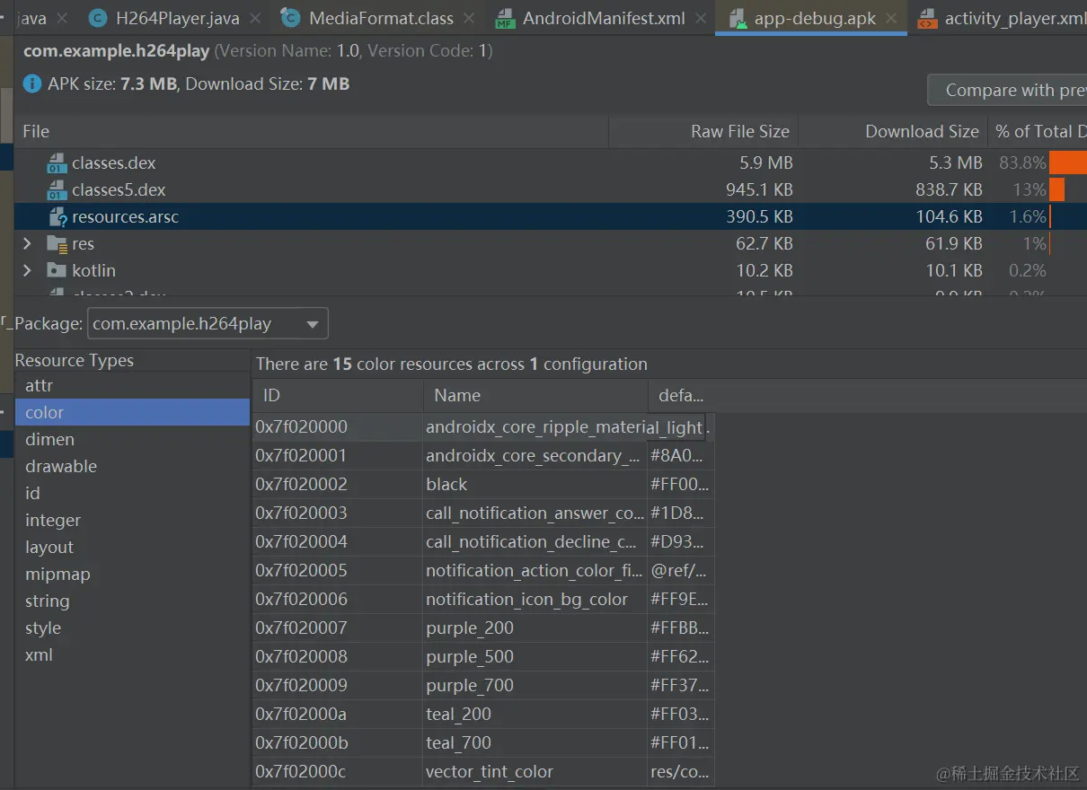
Task: Select attr resource type
Action: [x=132, y=386]
